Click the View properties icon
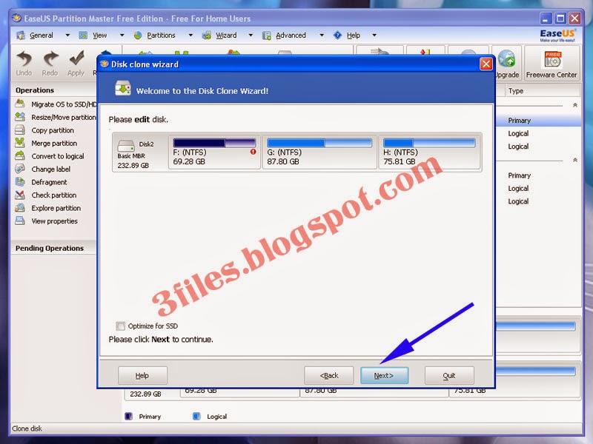The height and width of the screenshot is (444, 593). pyautogui.click(x=20, y=221)
